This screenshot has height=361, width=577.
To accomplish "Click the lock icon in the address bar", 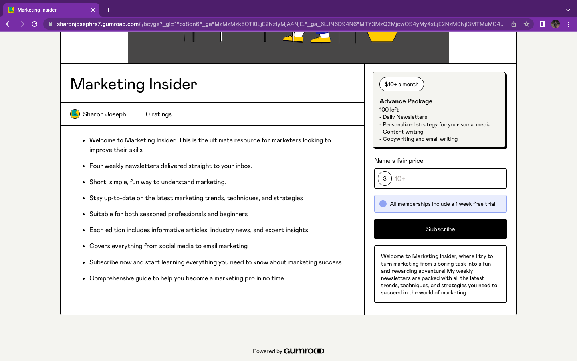I will click(x=50, y=24).
